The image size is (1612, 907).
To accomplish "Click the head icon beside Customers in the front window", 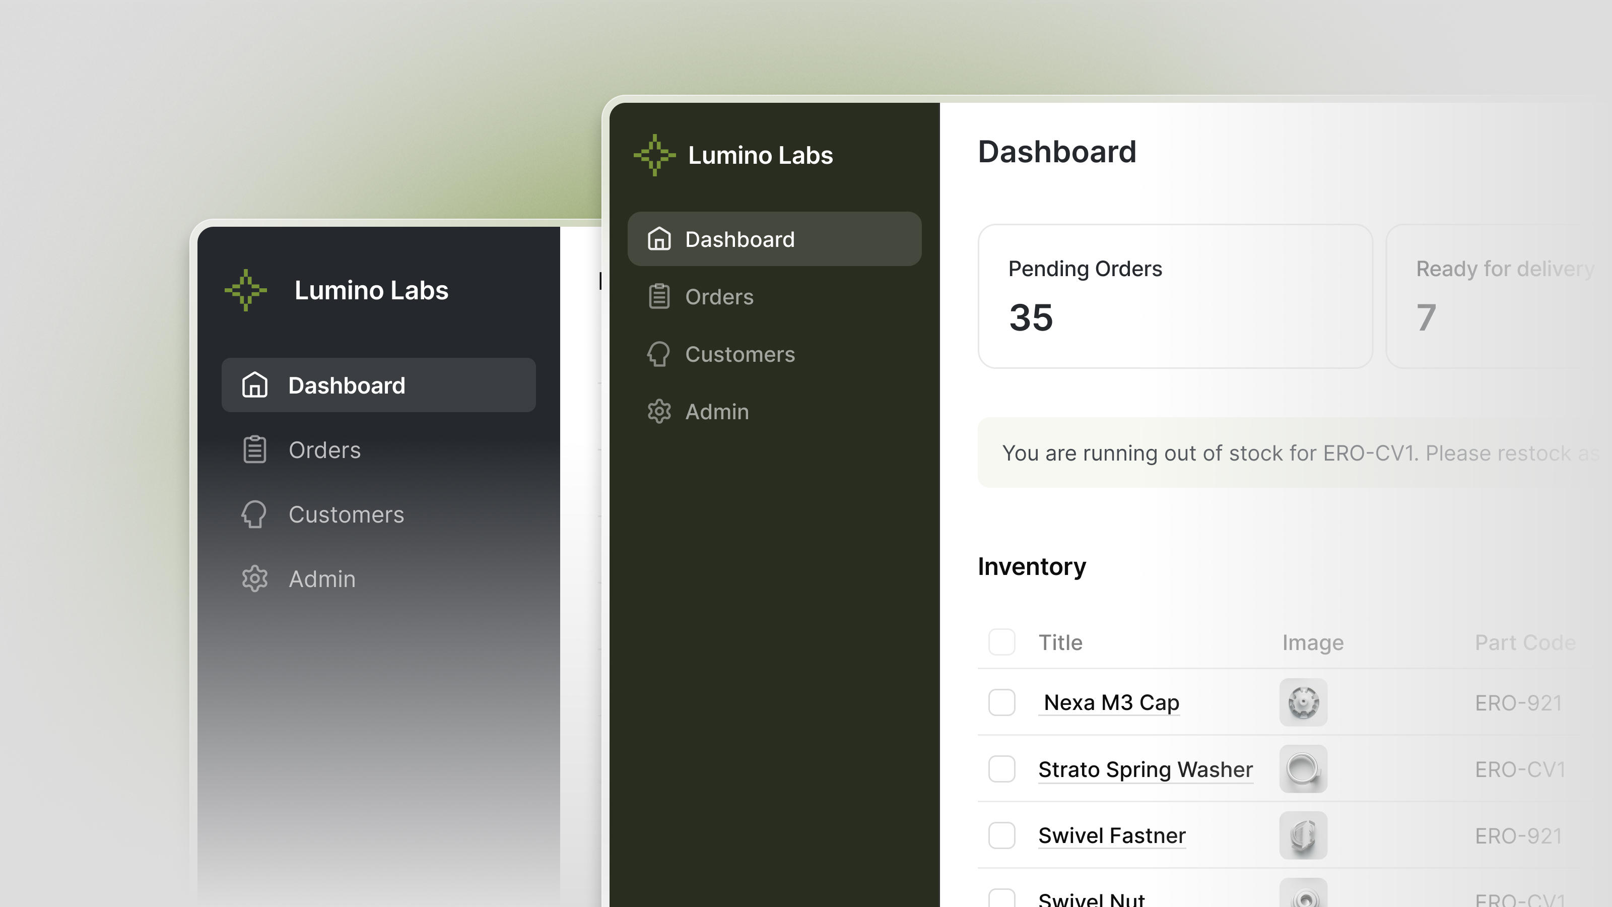I will click(x=658, y=354).
